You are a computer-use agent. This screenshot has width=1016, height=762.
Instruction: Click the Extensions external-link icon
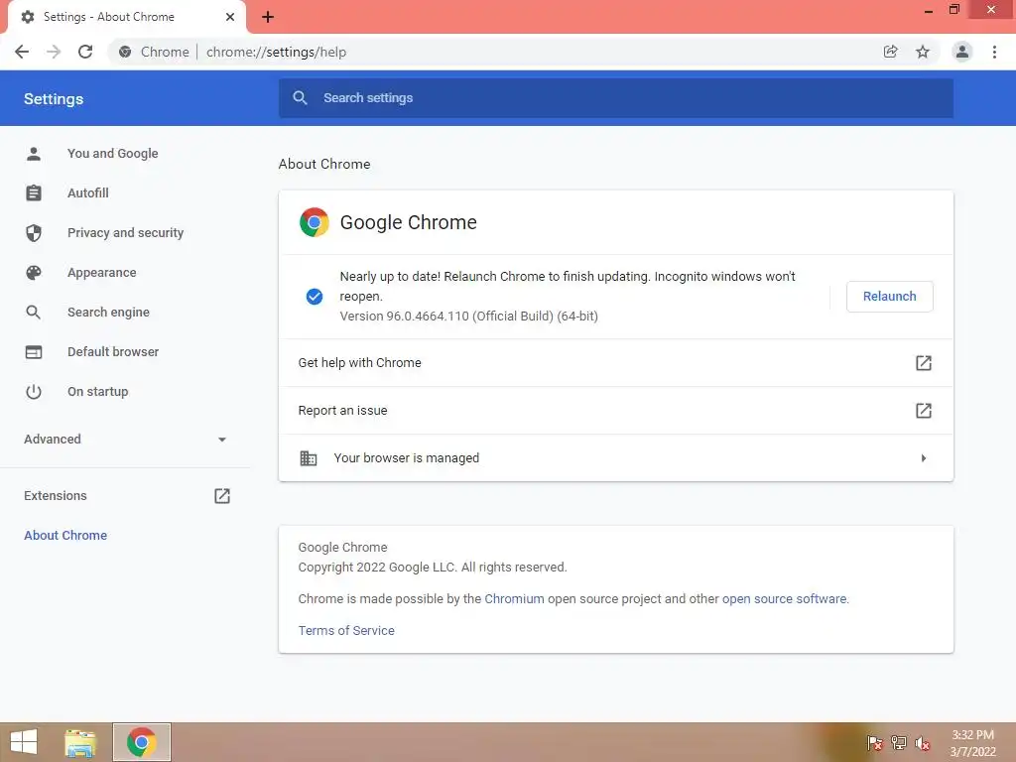click(222, 496)
